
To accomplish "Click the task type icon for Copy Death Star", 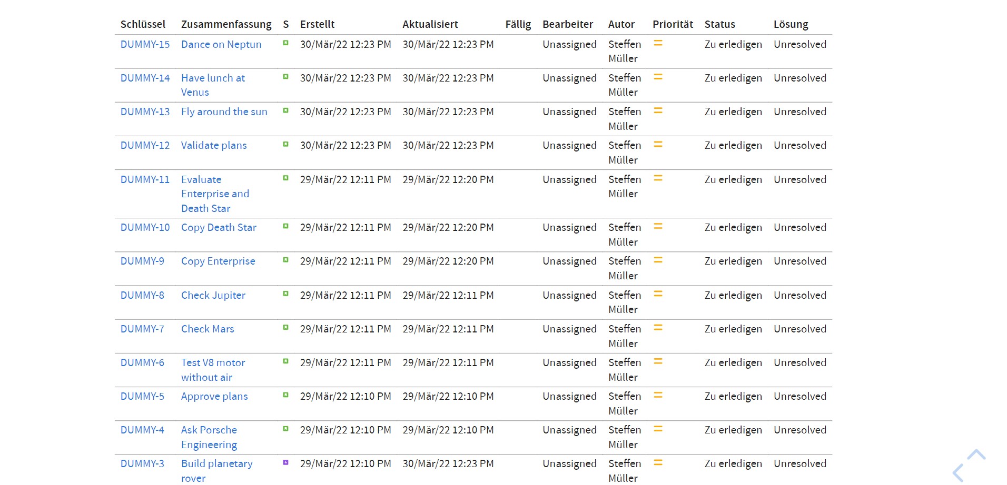I will 285,227.
